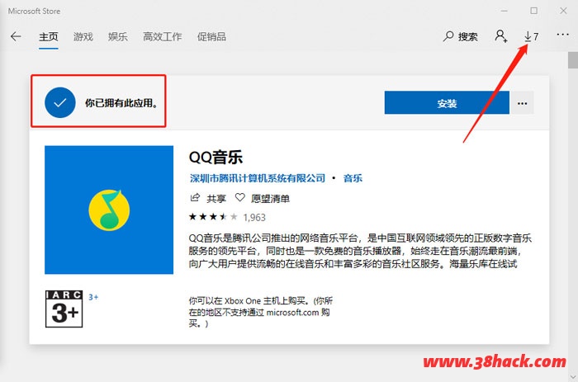The height and width of the screenshot is (382, 578).
Task: Click the blue checkmark owned icon
Action: tap(59, 103)
